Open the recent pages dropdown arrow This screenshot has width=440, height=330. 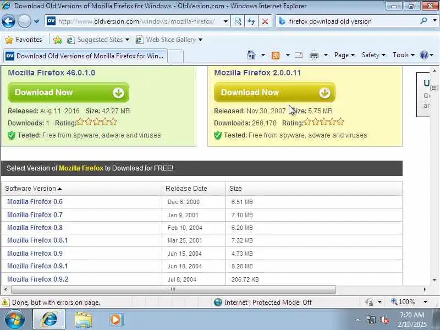(36, 21)
